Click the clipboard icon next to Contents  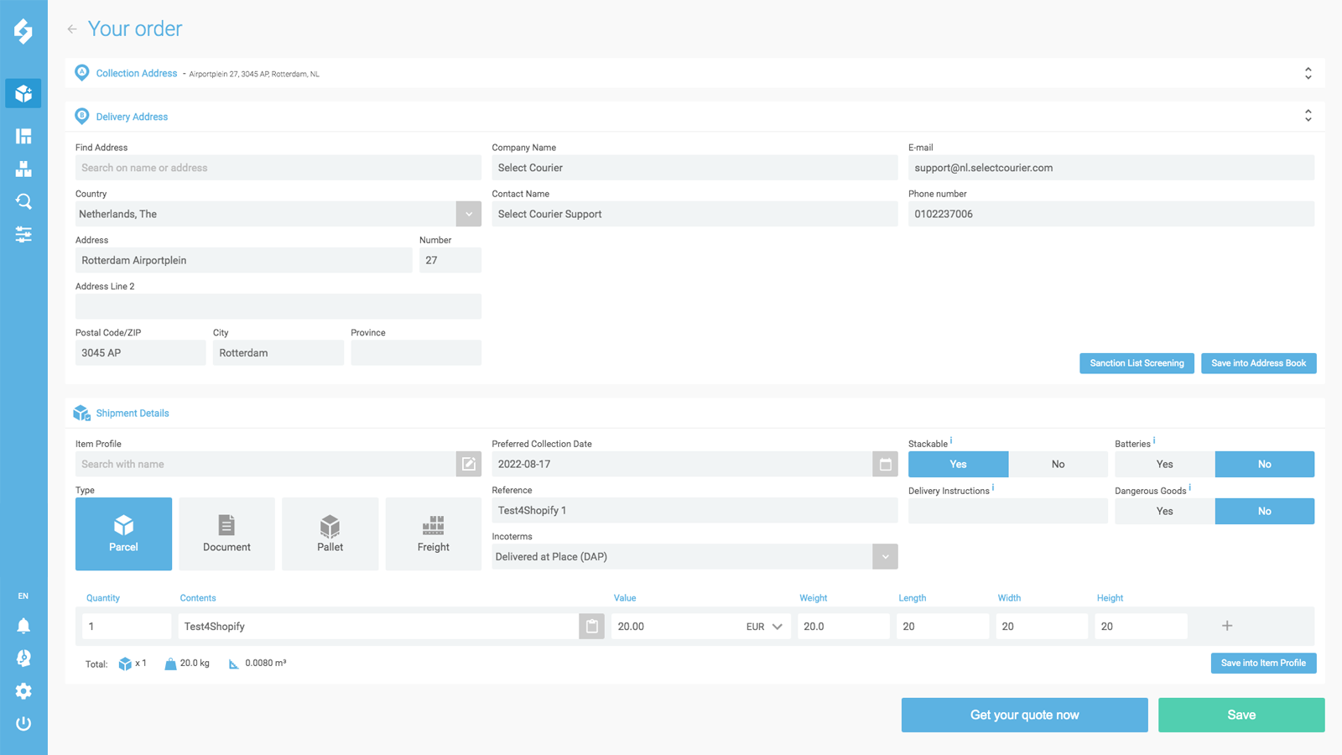click(x=591, y=627)
